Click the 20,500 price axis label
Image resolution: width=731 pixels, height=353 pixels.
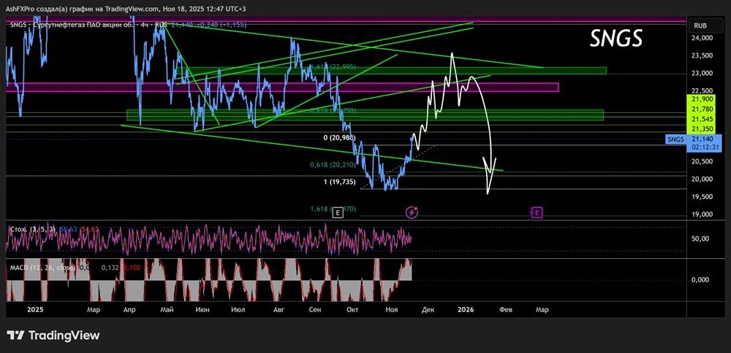tap(701, 162)
